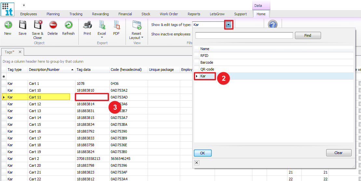Select the Cart 1 description cell
The image size is (361, 181).
point(52,84)
